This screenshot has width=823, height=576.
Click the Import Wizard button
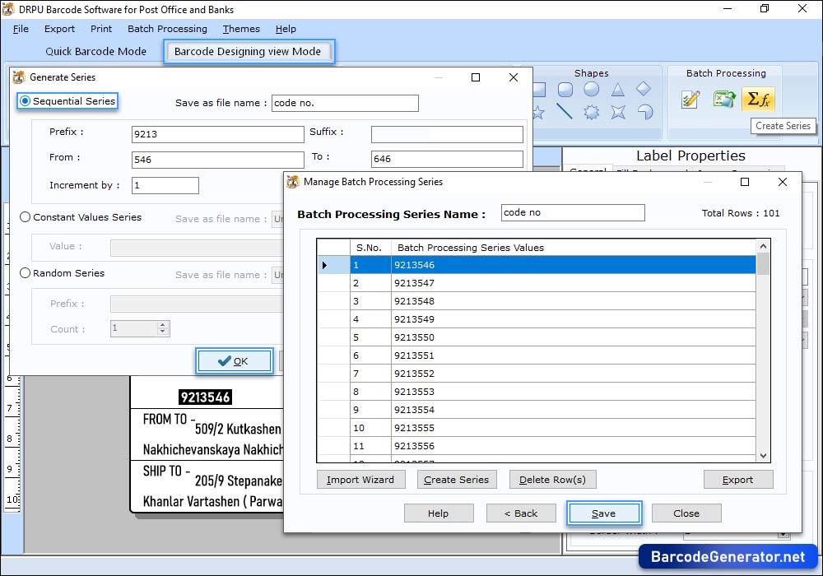360,480
